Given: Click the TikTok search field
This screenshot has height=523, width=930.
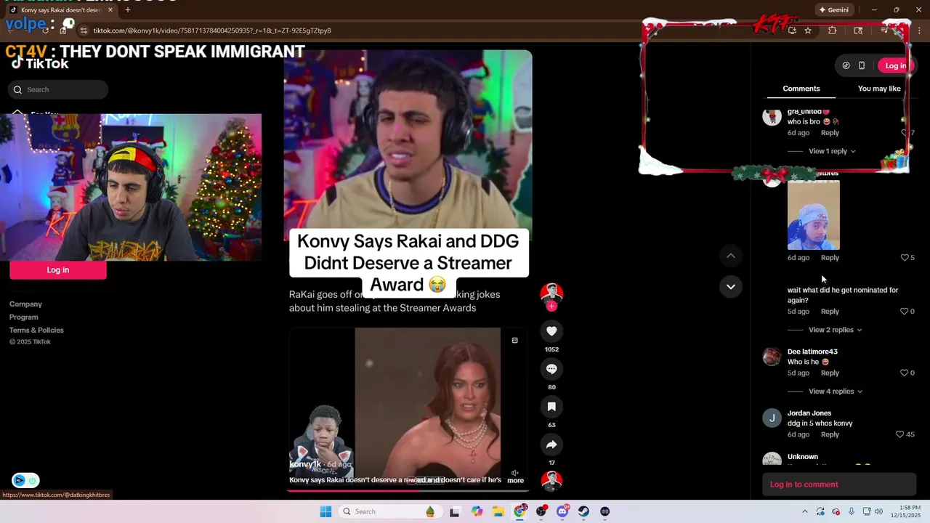Looking at the screenshot, I should (58, 90).
